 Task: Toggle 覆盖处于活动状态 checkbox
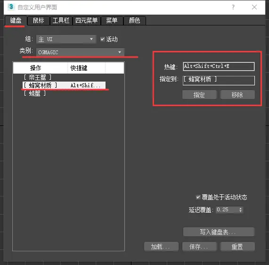[x=198, y=197]
